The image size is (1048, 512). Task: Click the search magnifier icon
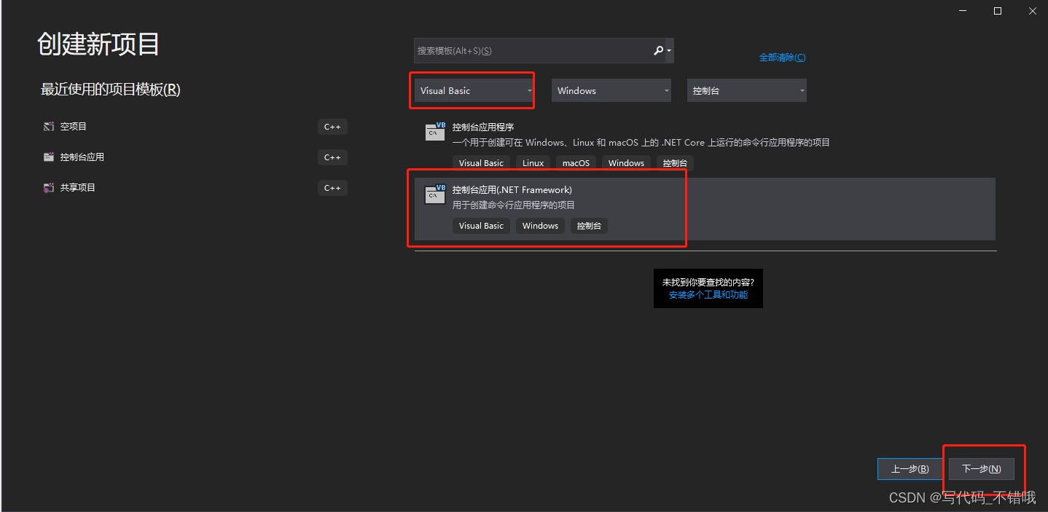click(x=658, y=51)
